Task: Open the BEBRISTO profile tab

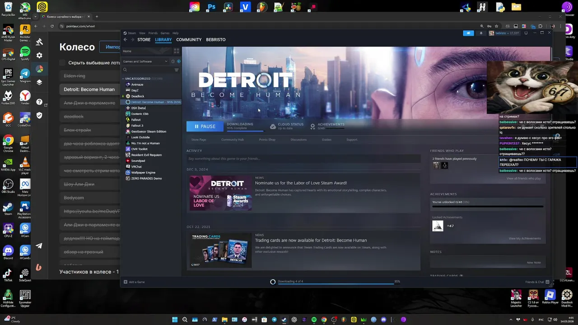Action: (x=215, y=40)
